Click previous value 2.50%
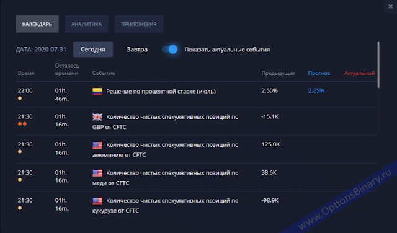Viewport: 397px width, 233px height. tap(269, 90)
